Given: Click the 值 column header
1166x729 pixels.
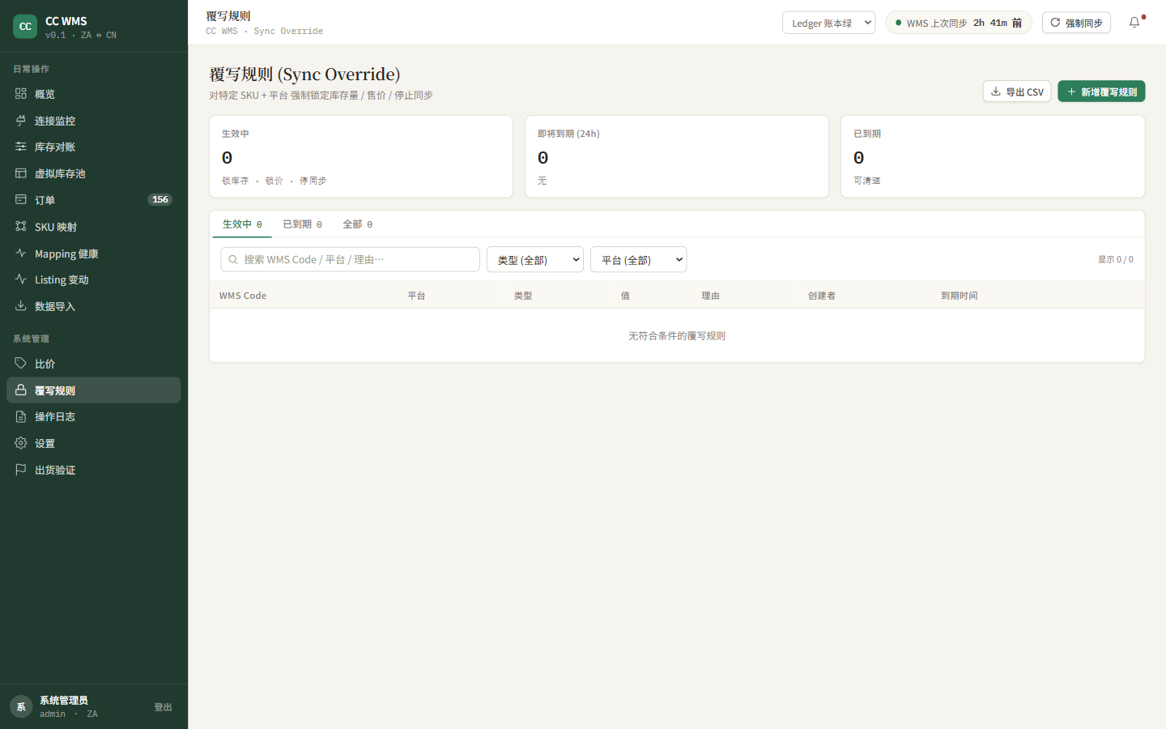Looking at the screenshot, I should point(625,296).
